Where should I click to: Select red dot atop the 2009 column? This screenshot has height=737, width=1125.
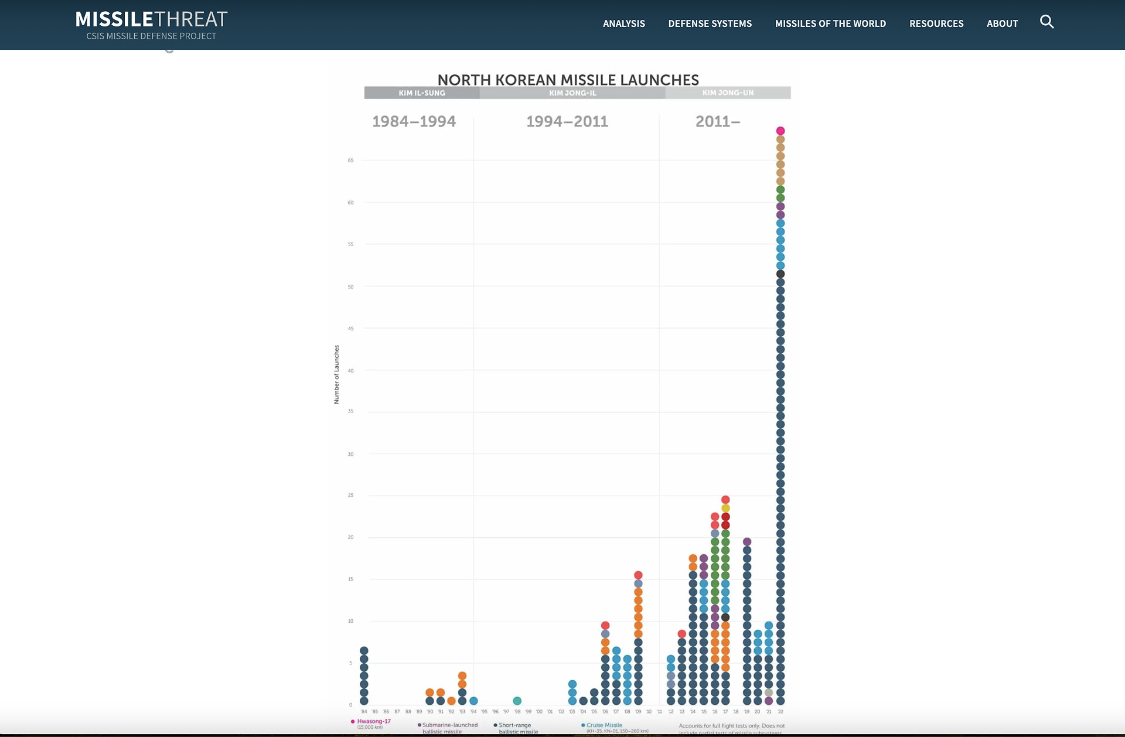pos(638,575)
